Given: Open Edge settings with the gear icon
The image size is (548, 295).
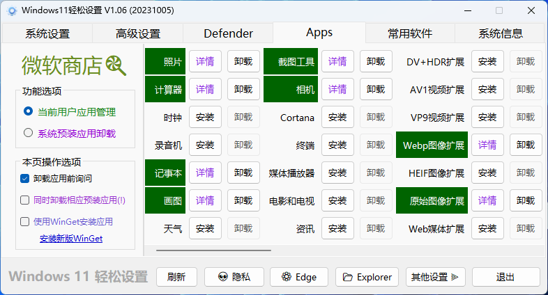Looking at the screenshot, I should click(x=298, y=277).
